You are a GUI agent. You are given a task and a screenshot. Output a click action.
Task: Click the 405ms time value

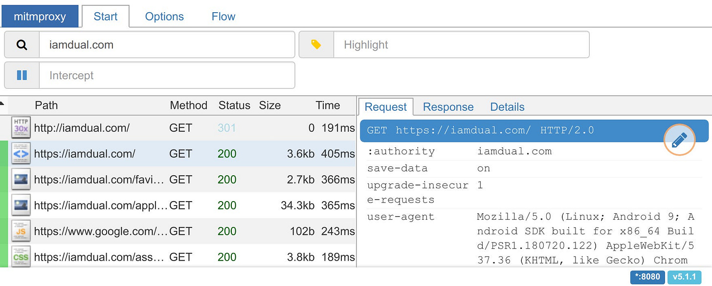[x=338, y=154]
